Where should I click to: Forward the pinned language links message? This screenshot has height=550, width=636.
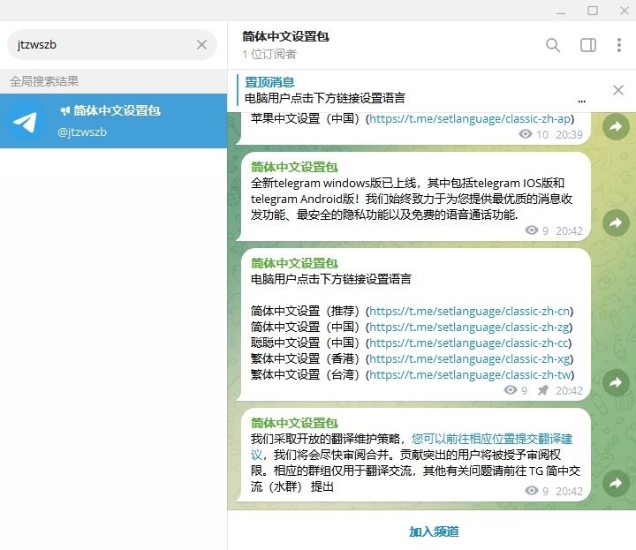616,382
